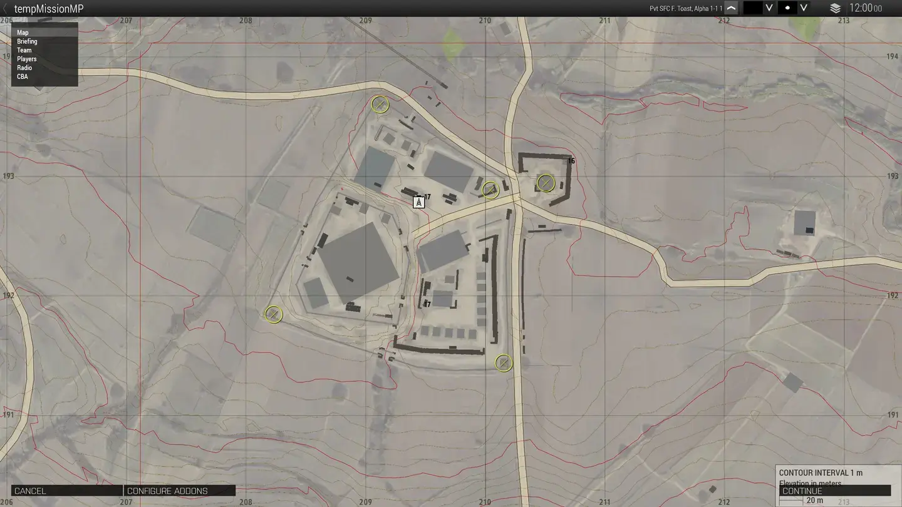Open the left channel V dropdown

[769, 8]
